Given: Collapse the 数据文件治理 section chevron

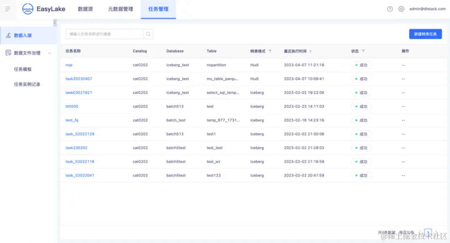Looking at the screenshot, I should [50, 53].
